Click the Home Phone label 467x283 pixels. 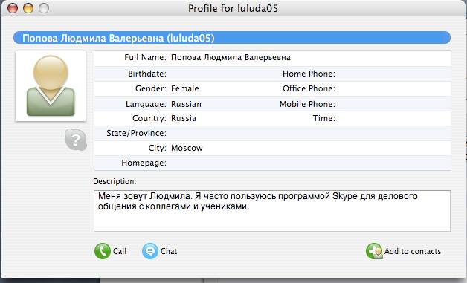coord(309,74)
